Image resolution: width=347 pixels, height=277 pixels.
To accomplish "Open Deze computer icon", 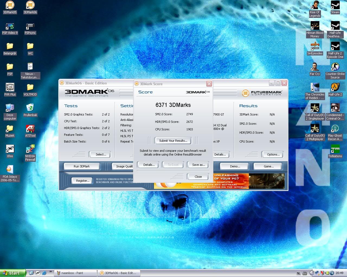I will click(10, 112).
